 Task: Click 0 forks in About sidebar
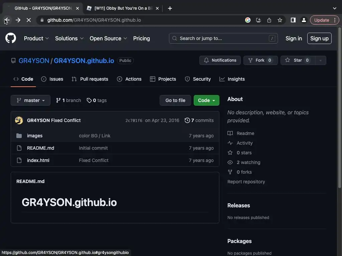click(x=240, y=172)
